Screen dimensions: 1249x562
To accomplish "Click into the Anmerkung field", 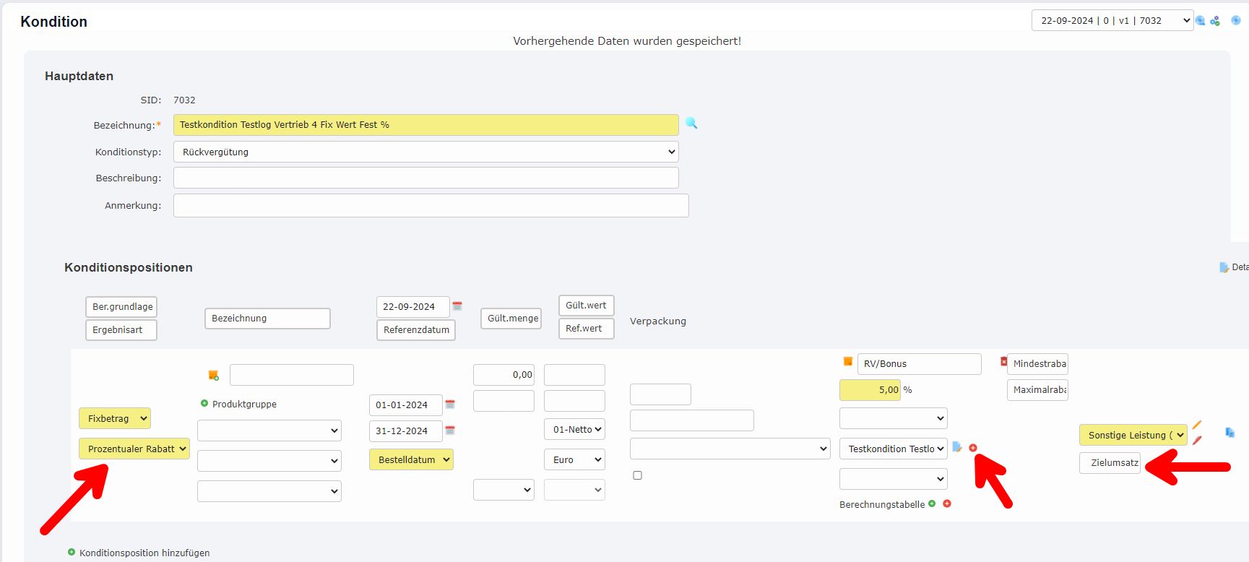I will click(431, 205).
